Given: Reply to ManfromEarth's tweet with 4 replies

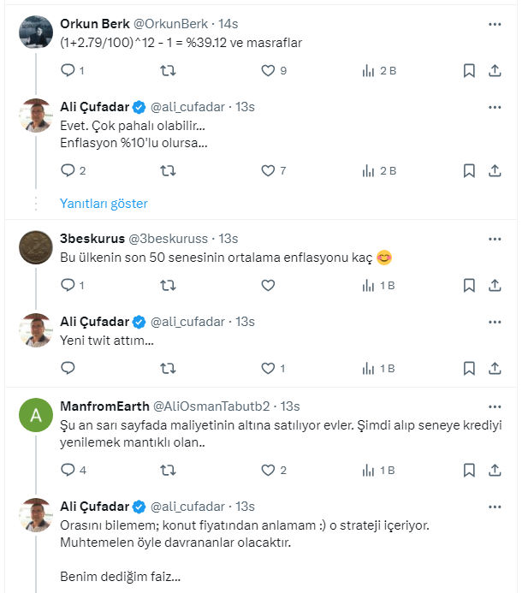Looking at the screenshot, I should (x=68, y=470).
